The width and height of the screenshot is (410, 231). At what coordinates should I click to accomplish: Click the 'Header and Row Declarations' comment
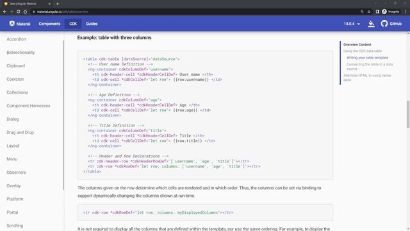128,156
